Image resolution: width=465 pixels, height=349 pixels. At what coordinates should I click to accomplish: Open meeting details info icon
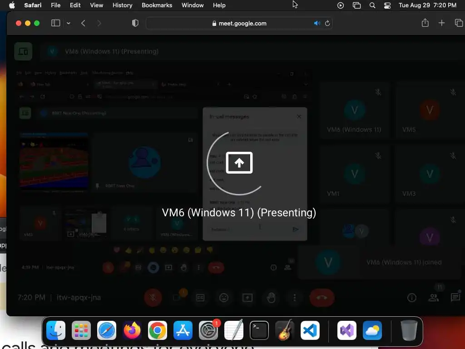click(411, 297)
